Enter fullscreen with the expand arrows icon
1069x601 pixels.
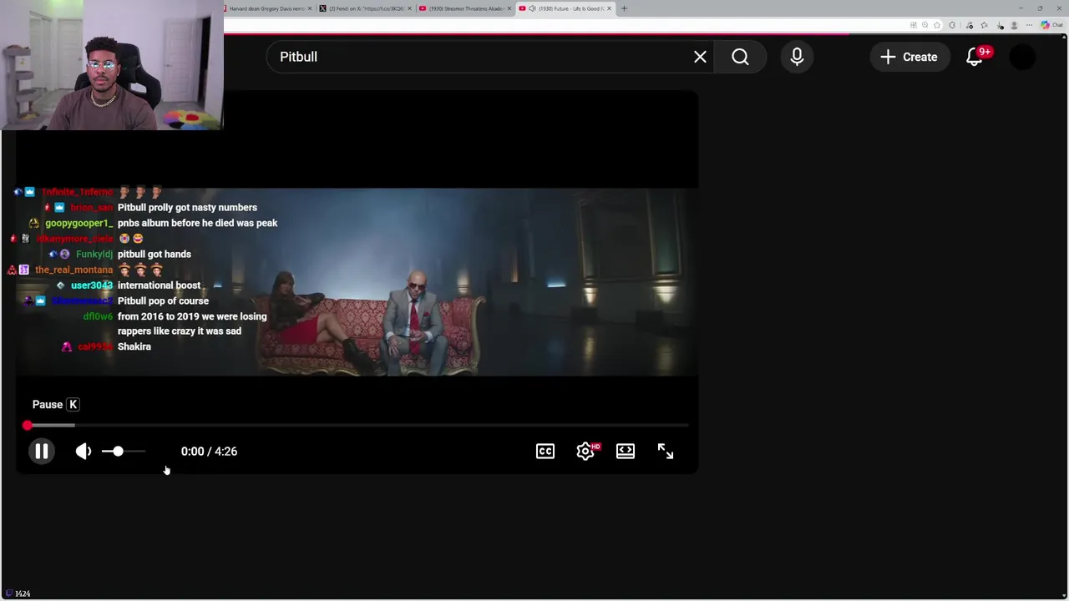coord(666,452)
